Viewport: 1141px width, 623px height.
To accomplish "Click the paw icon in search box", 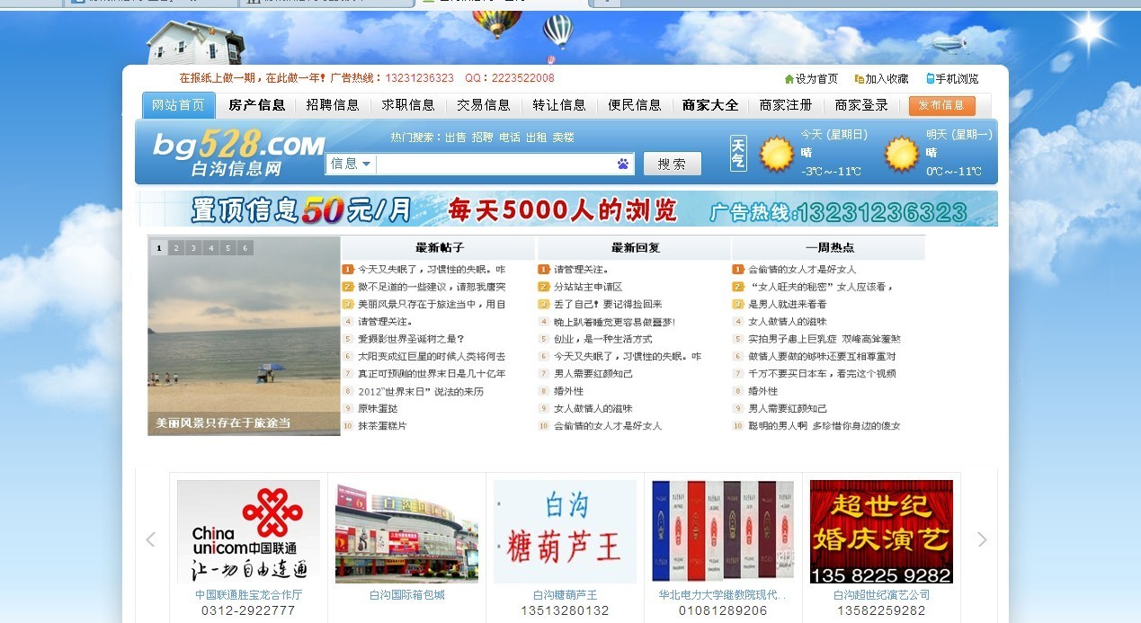I will (623, 164).
